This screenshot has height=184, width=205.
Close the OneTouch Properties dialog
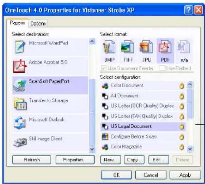pos(199,10)
